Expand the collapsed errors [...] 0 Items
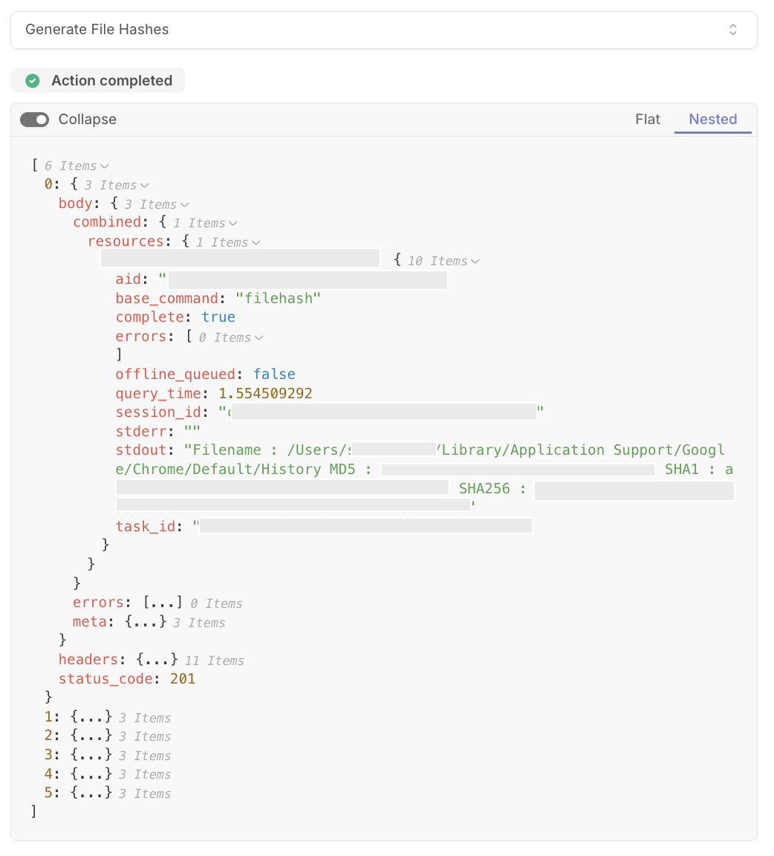 point(163,603)
